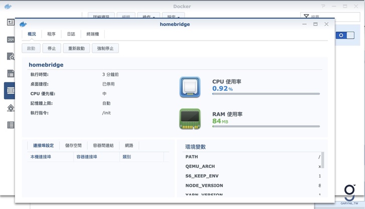The image size is (365, 209).
Task: Click the CPU usage chip icon
Action: tap(190, 87)
